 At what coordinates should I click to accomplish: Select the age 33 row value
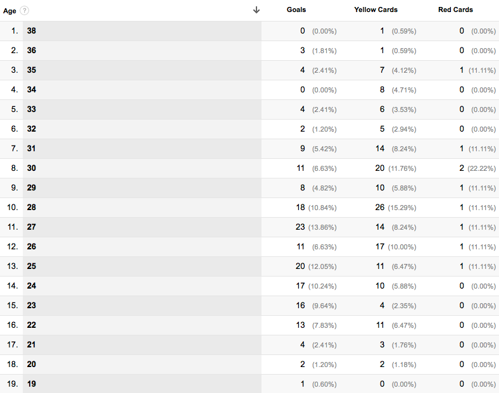pos(32,109)
